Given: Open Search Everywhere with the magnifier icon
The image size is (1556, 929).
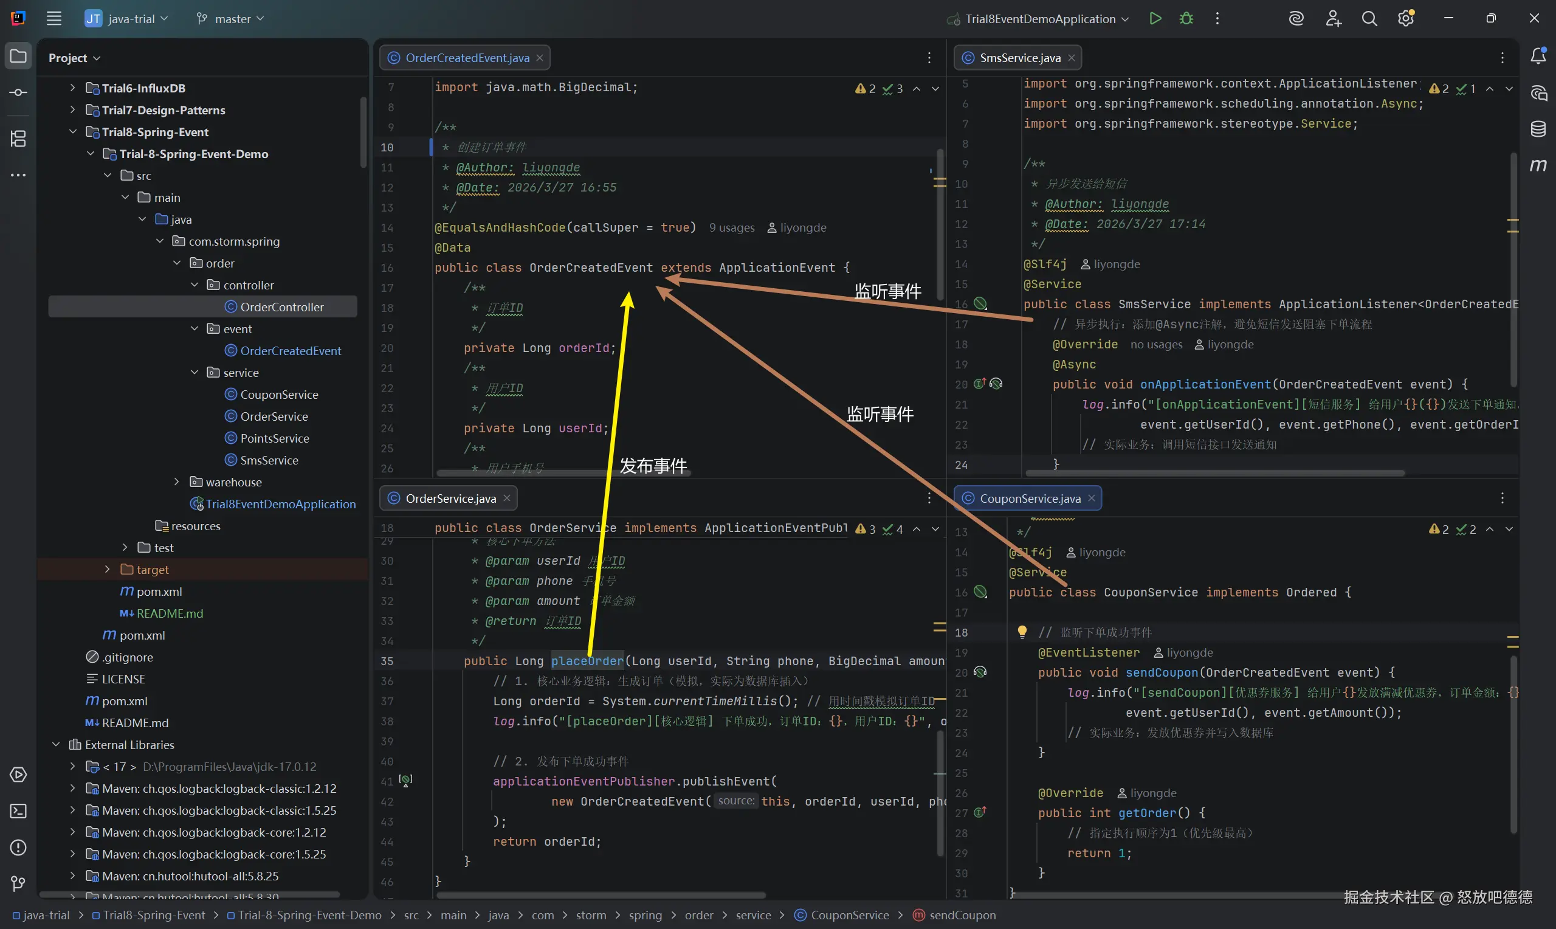Looking at the screenshot, I should 1369,19.
